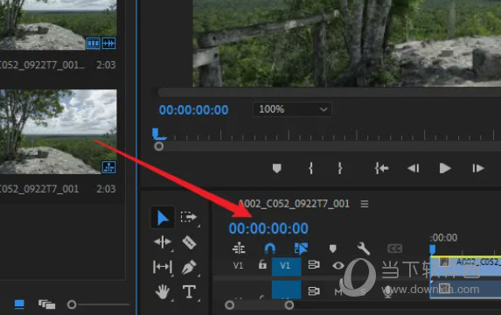
Task: Select the Track Select Forward tool
Action: pyautogui.click(x=189, y=217)
